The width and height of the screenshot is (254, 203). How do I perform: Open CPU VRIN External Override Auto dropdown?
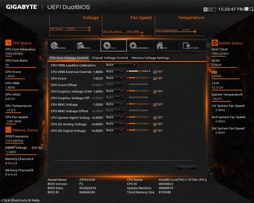point(114,71)
